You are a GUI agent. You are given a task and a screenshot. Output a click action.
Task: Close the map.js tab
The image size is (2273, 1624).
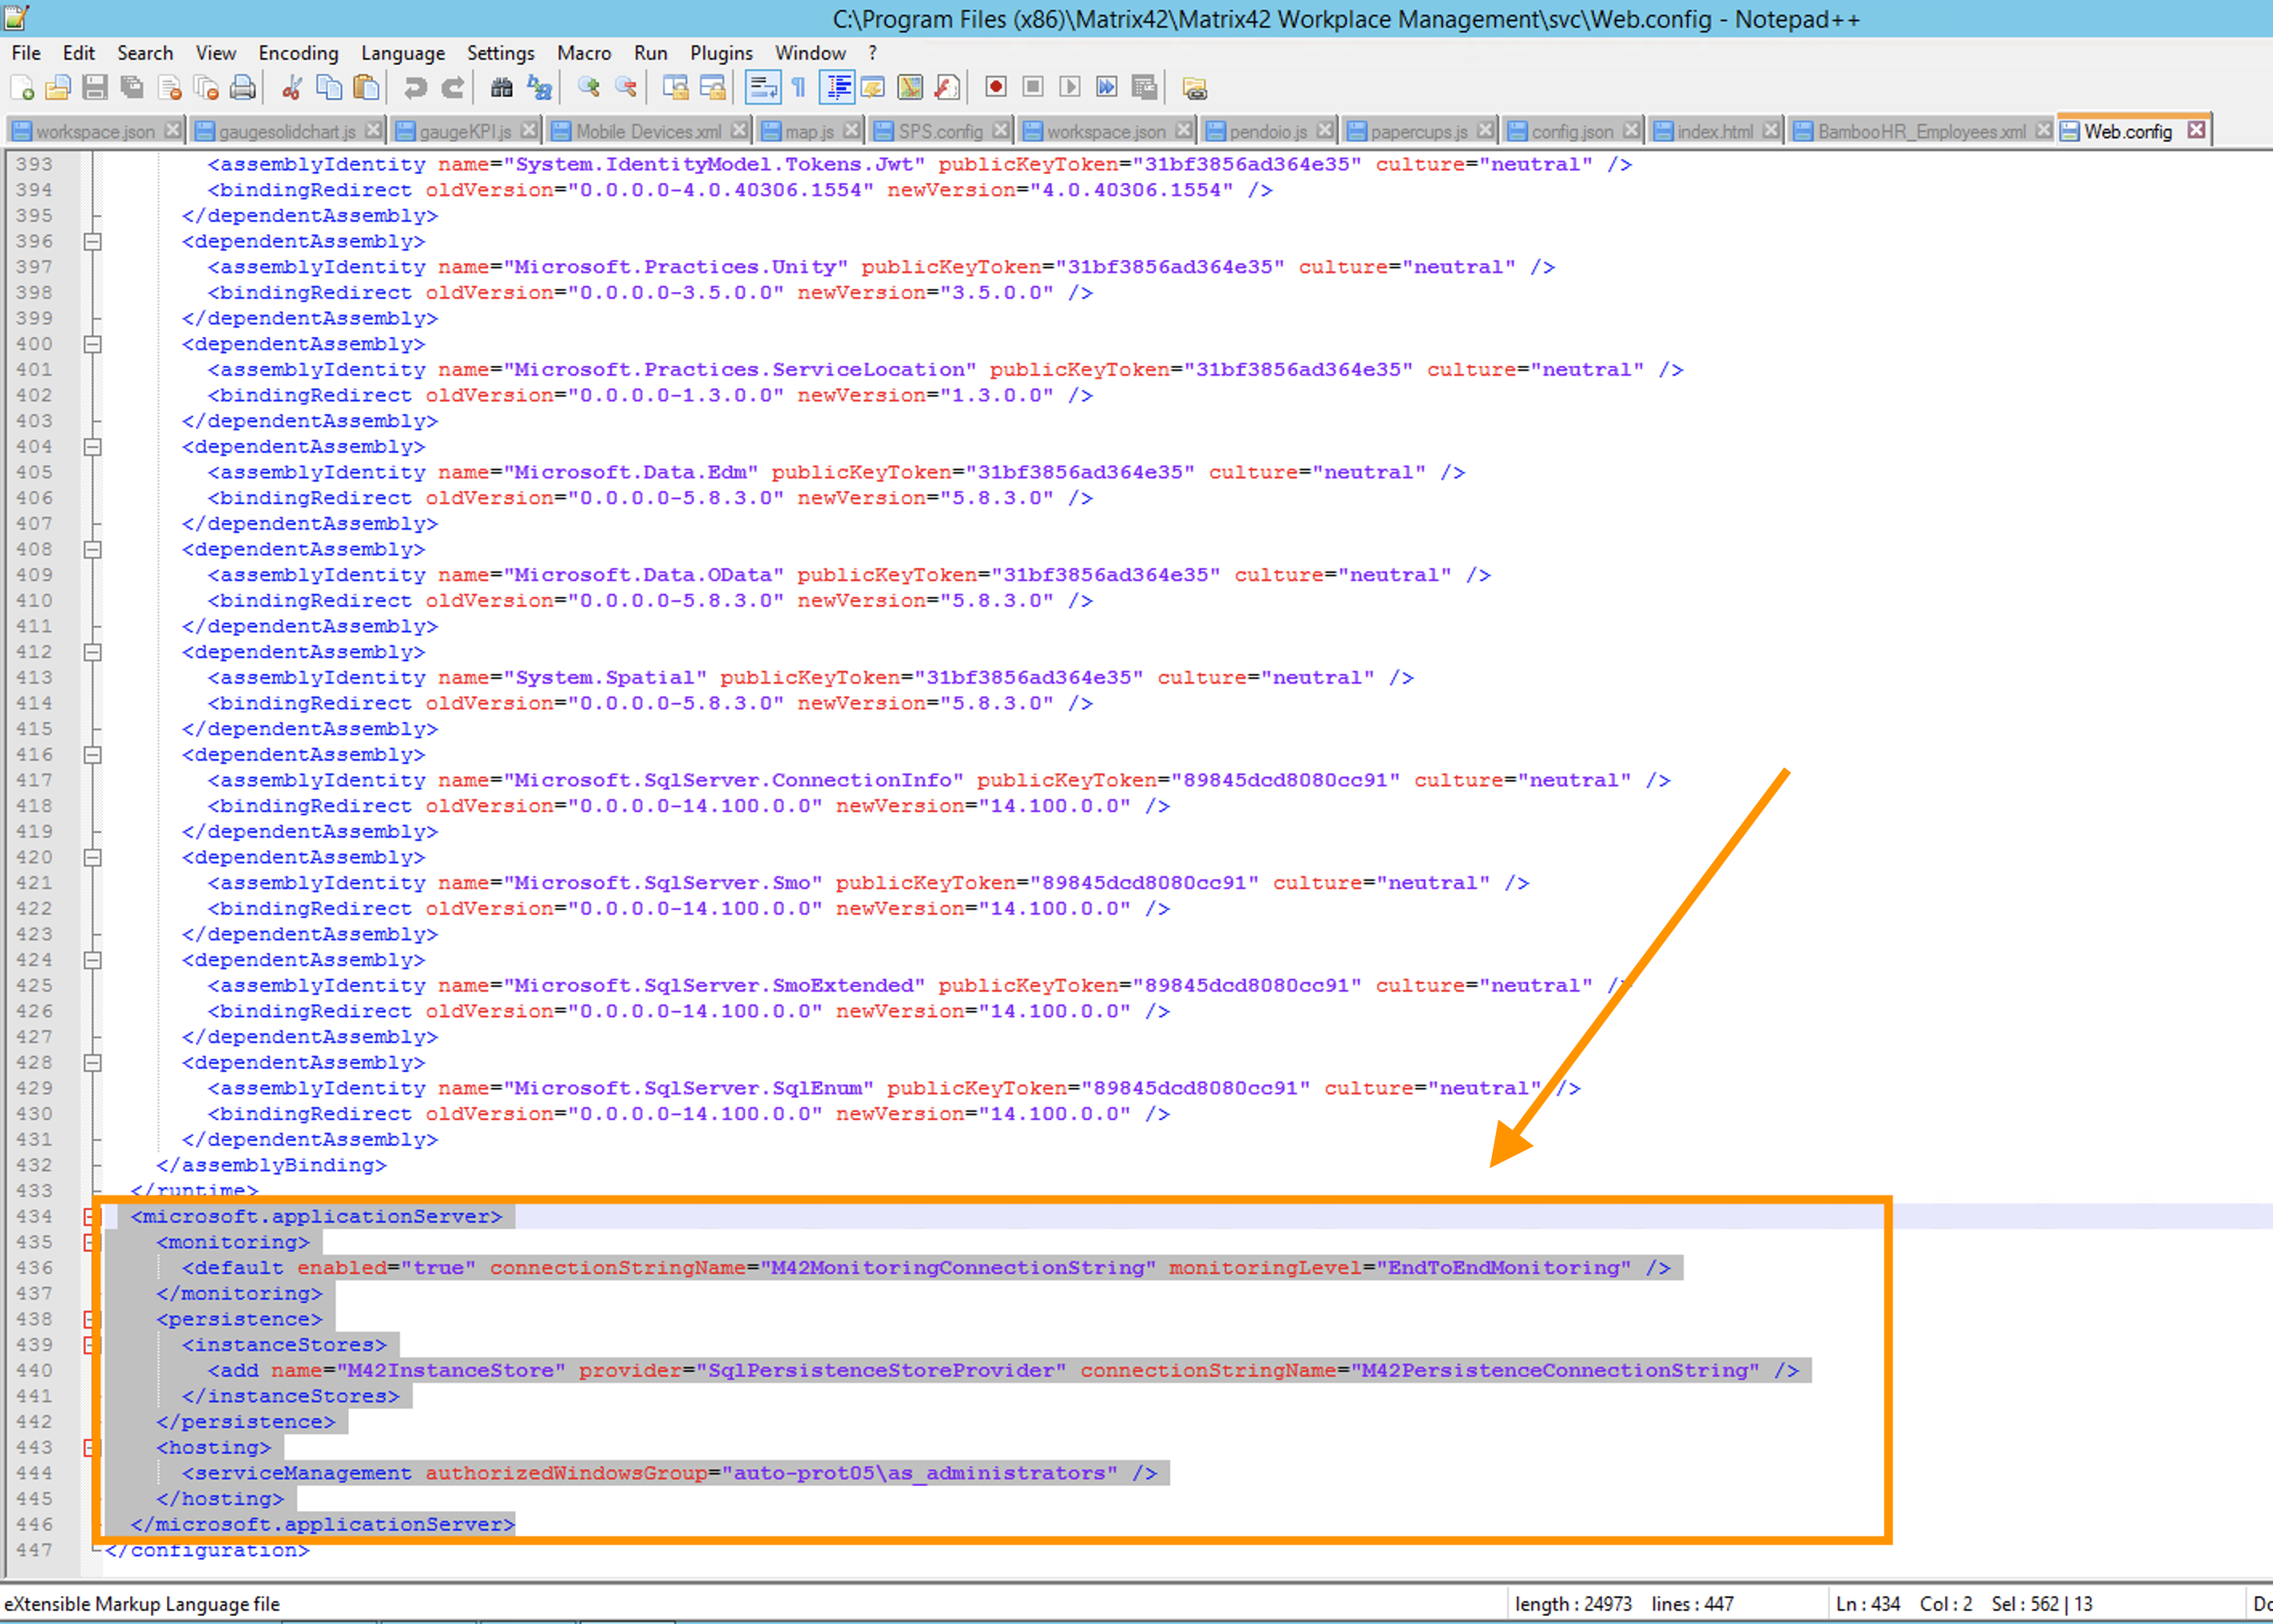[x=851, y=130]
